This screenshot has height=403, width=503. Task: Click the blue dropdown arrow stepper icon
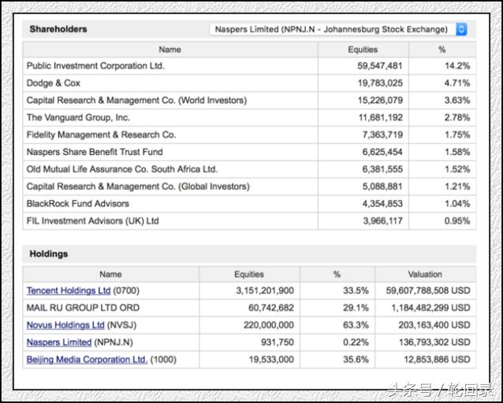[x=461, y=29]
